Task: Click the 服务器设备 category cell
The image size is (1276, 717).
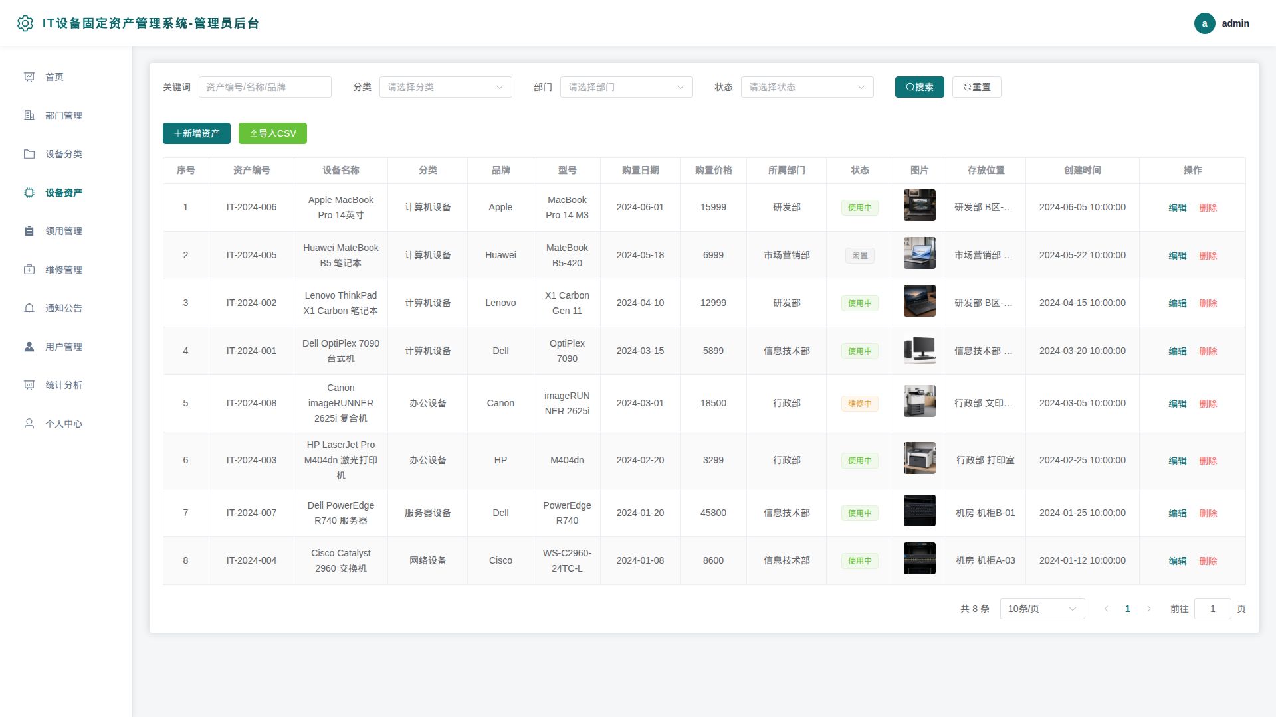Action: point(428,513)
